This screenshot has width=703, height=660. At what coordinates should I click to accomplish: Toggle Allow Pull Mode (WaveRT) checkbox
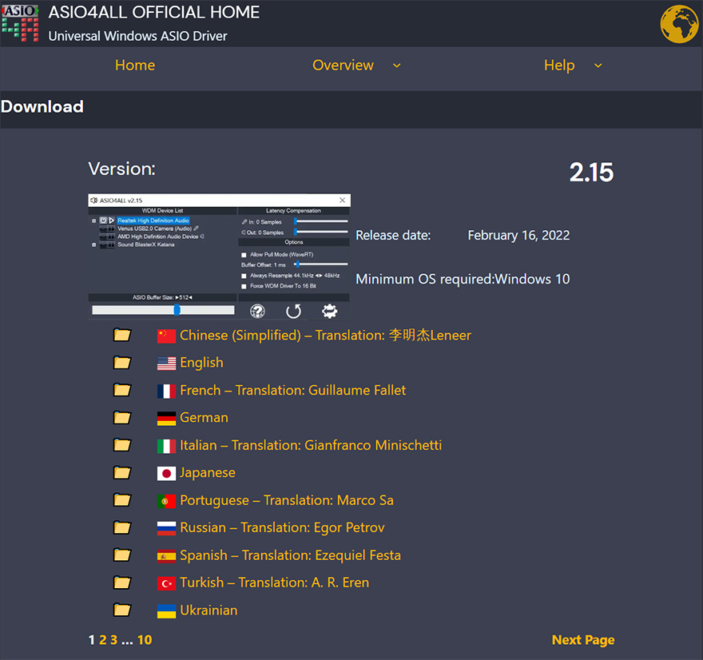click(244, 255)
